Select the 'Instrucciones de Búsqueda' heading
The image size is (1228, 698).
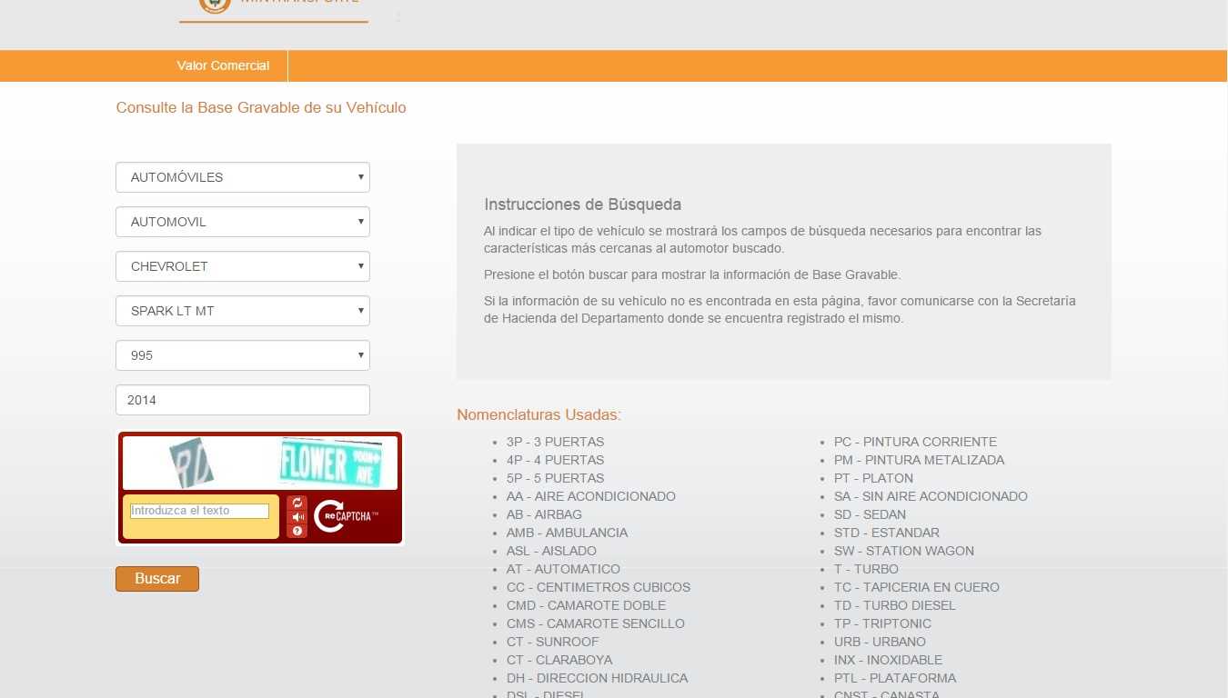582,204
